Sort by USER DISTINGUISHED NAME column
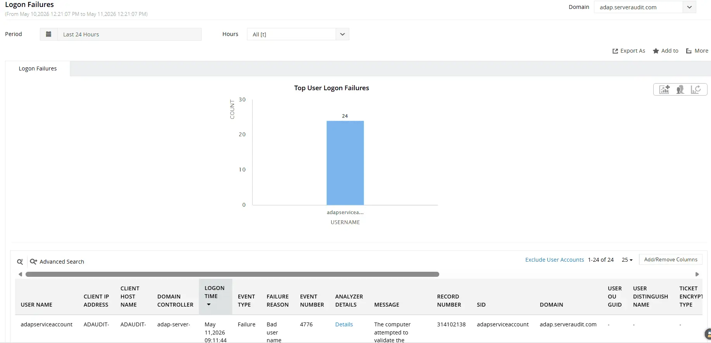Screen dimensions: 711x343 tap(650, 297)
